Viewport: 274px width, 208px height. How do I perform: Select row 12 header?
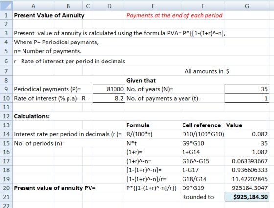click(x=6, y=116)
